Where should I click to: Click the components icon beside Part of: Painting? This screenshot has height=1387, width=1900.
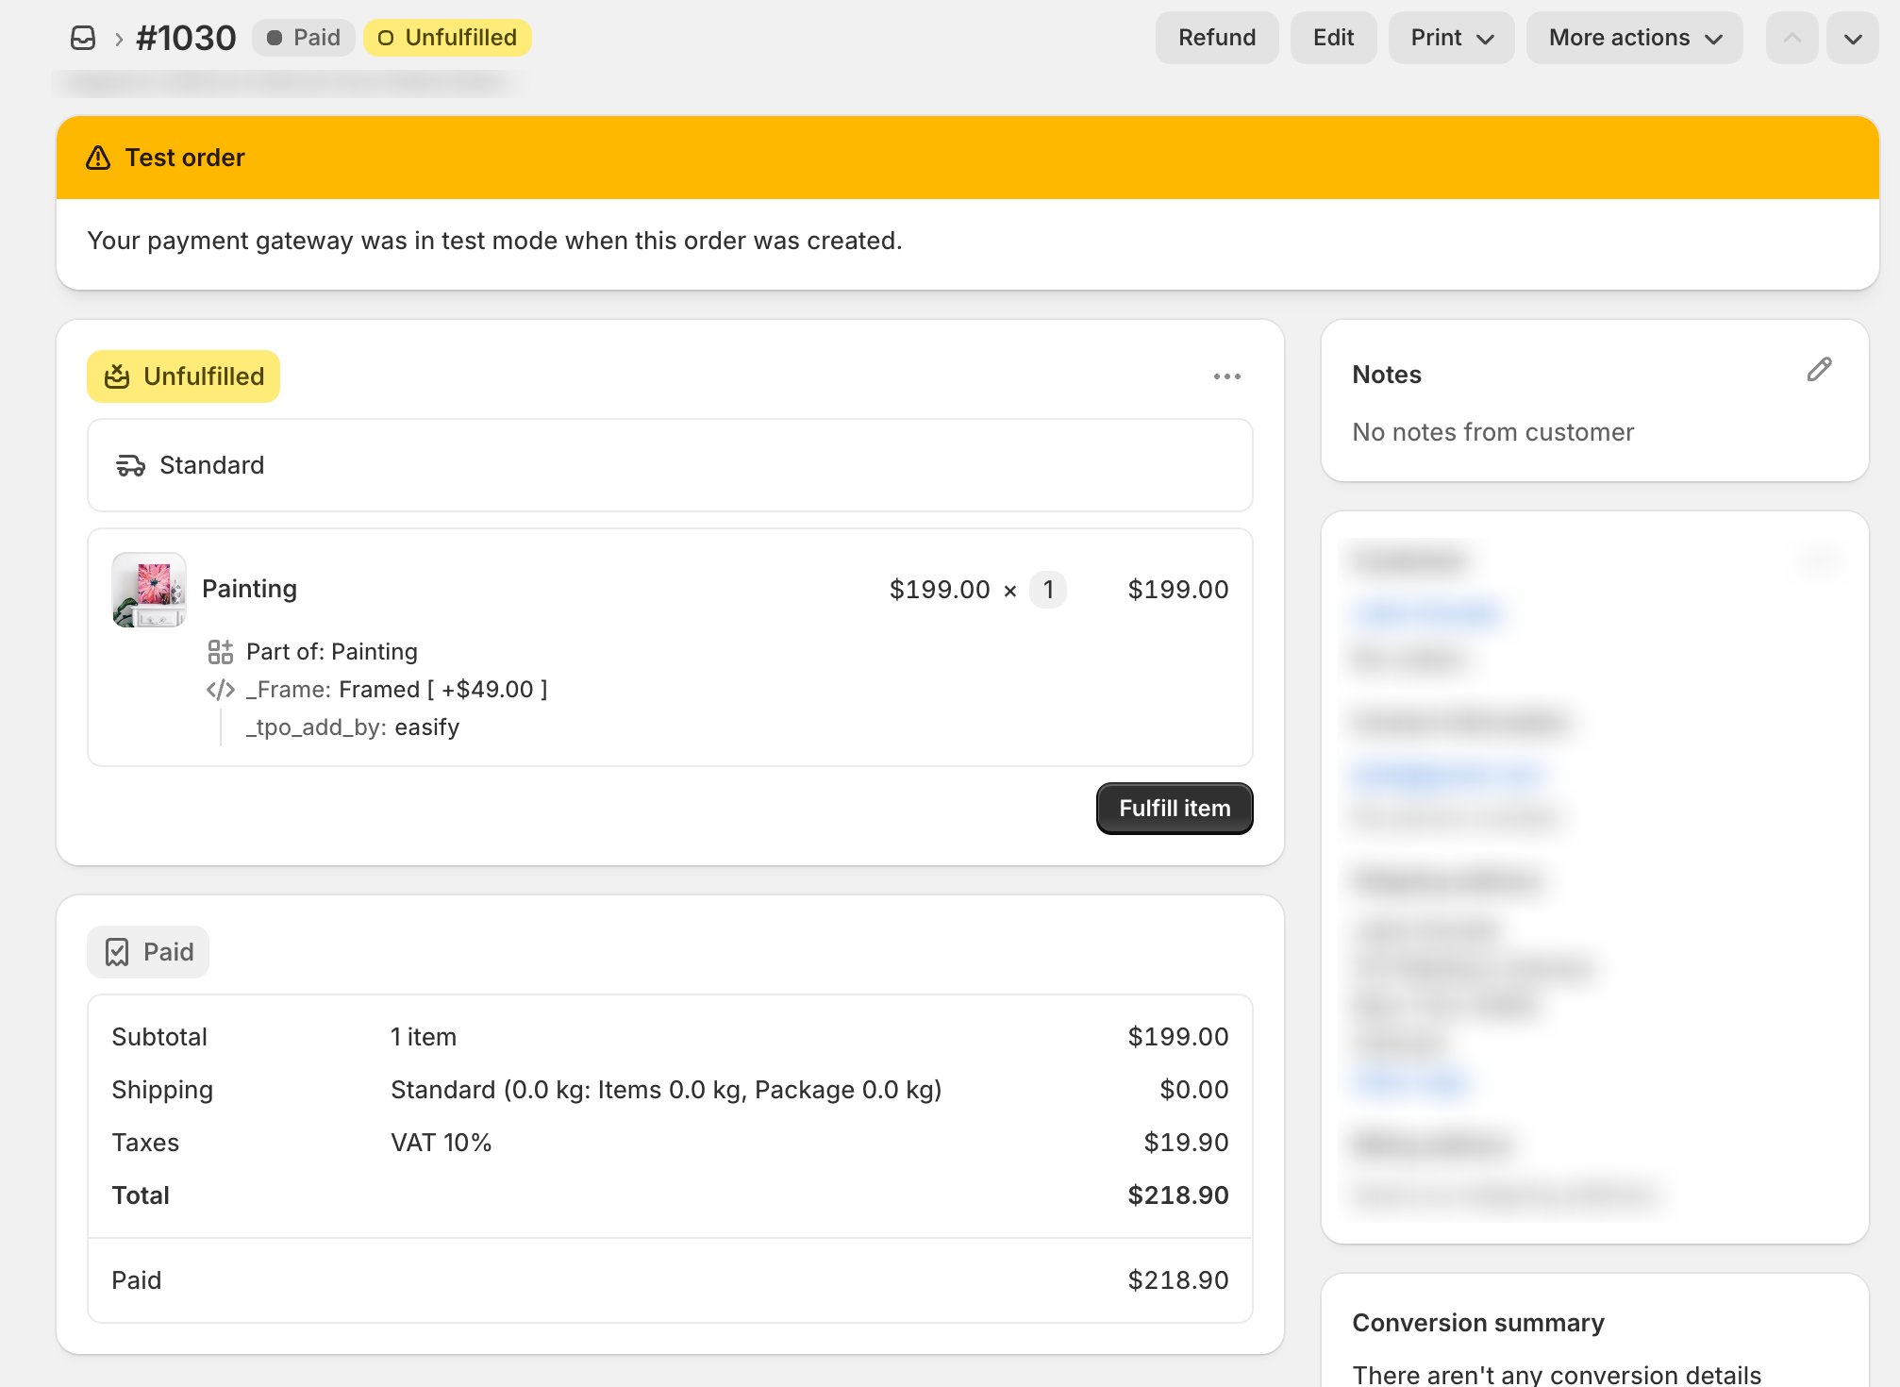click(x=222, y=650)
